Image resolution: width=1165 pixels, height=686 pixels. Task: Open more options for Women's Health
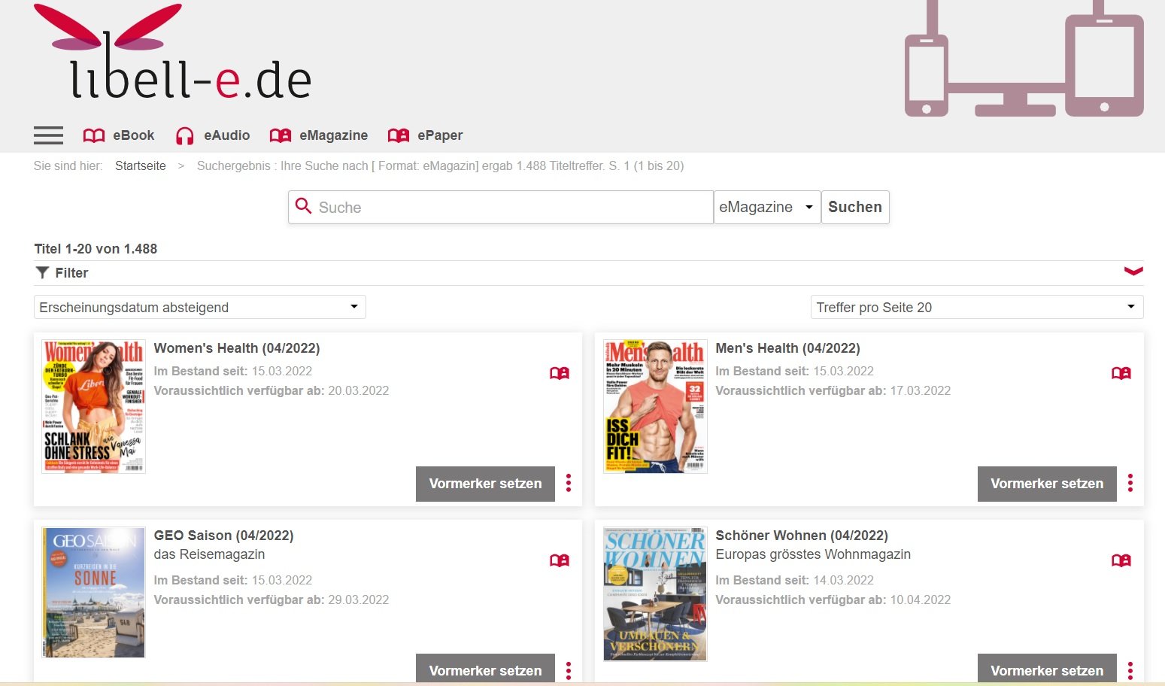569,483
